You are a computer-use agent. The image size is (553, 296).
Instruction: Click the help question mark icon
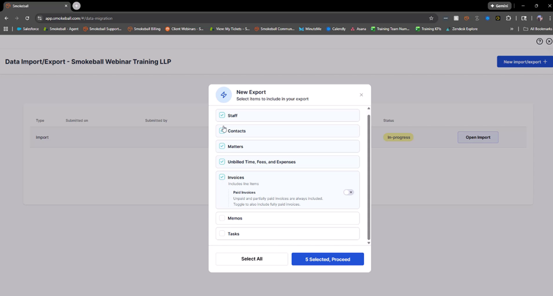coord(539,41)
